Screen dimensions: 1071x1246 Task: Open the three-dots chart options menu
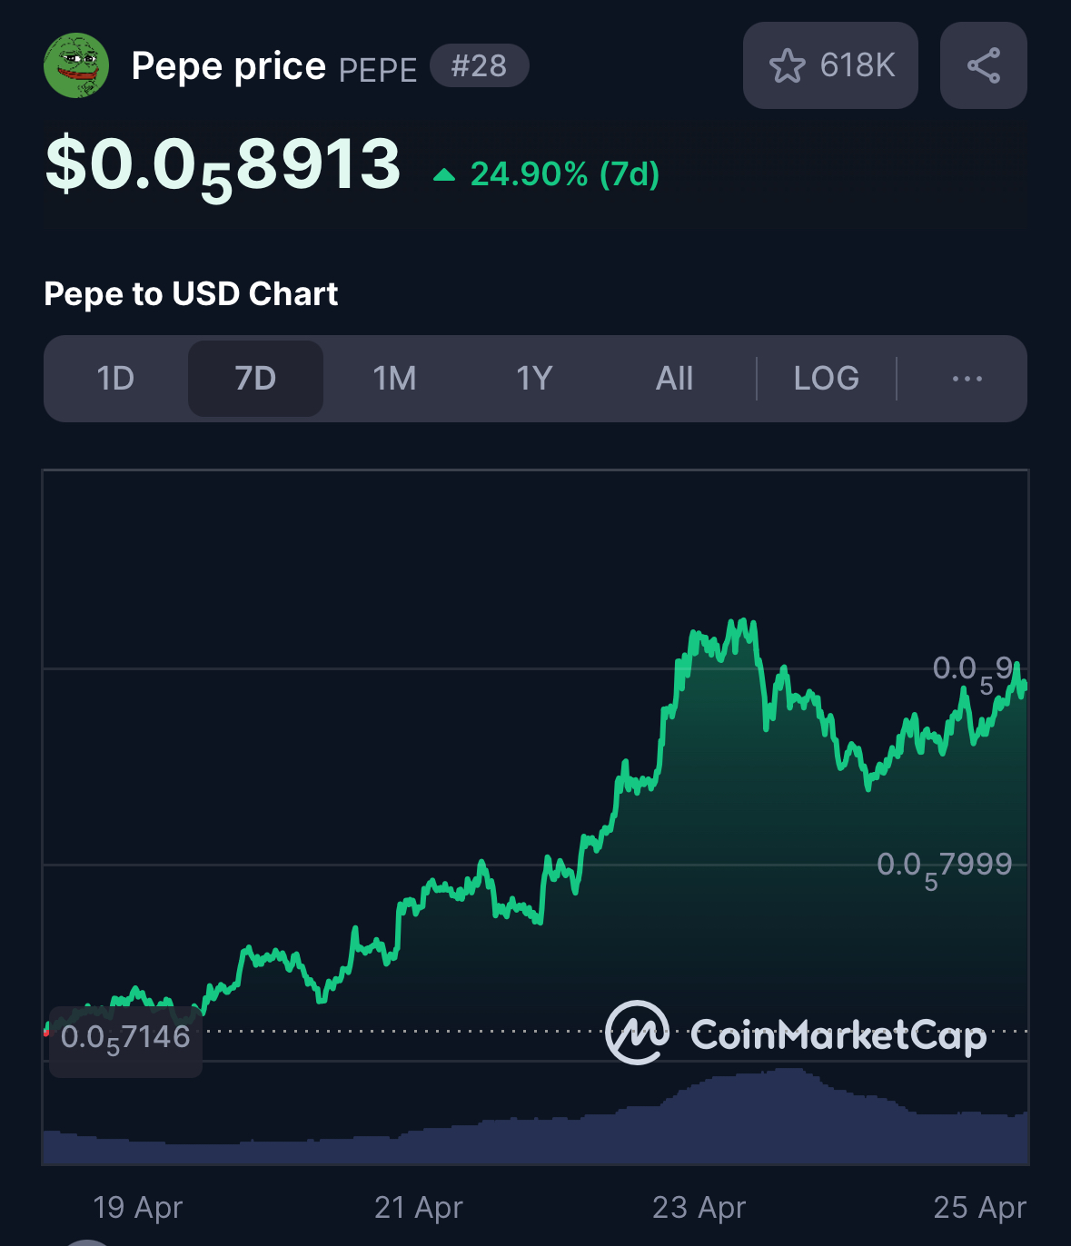[967, 379]
